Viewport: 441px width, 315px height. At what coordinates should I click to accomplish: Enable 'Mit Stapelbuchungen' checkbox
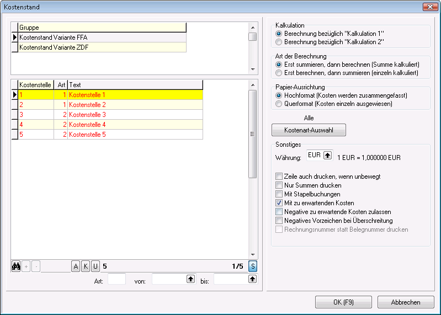[279, 194]
